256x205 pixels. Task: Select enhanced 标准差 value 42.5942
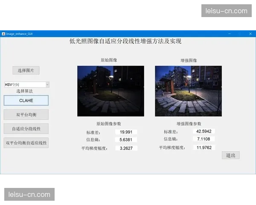point(204,131)
